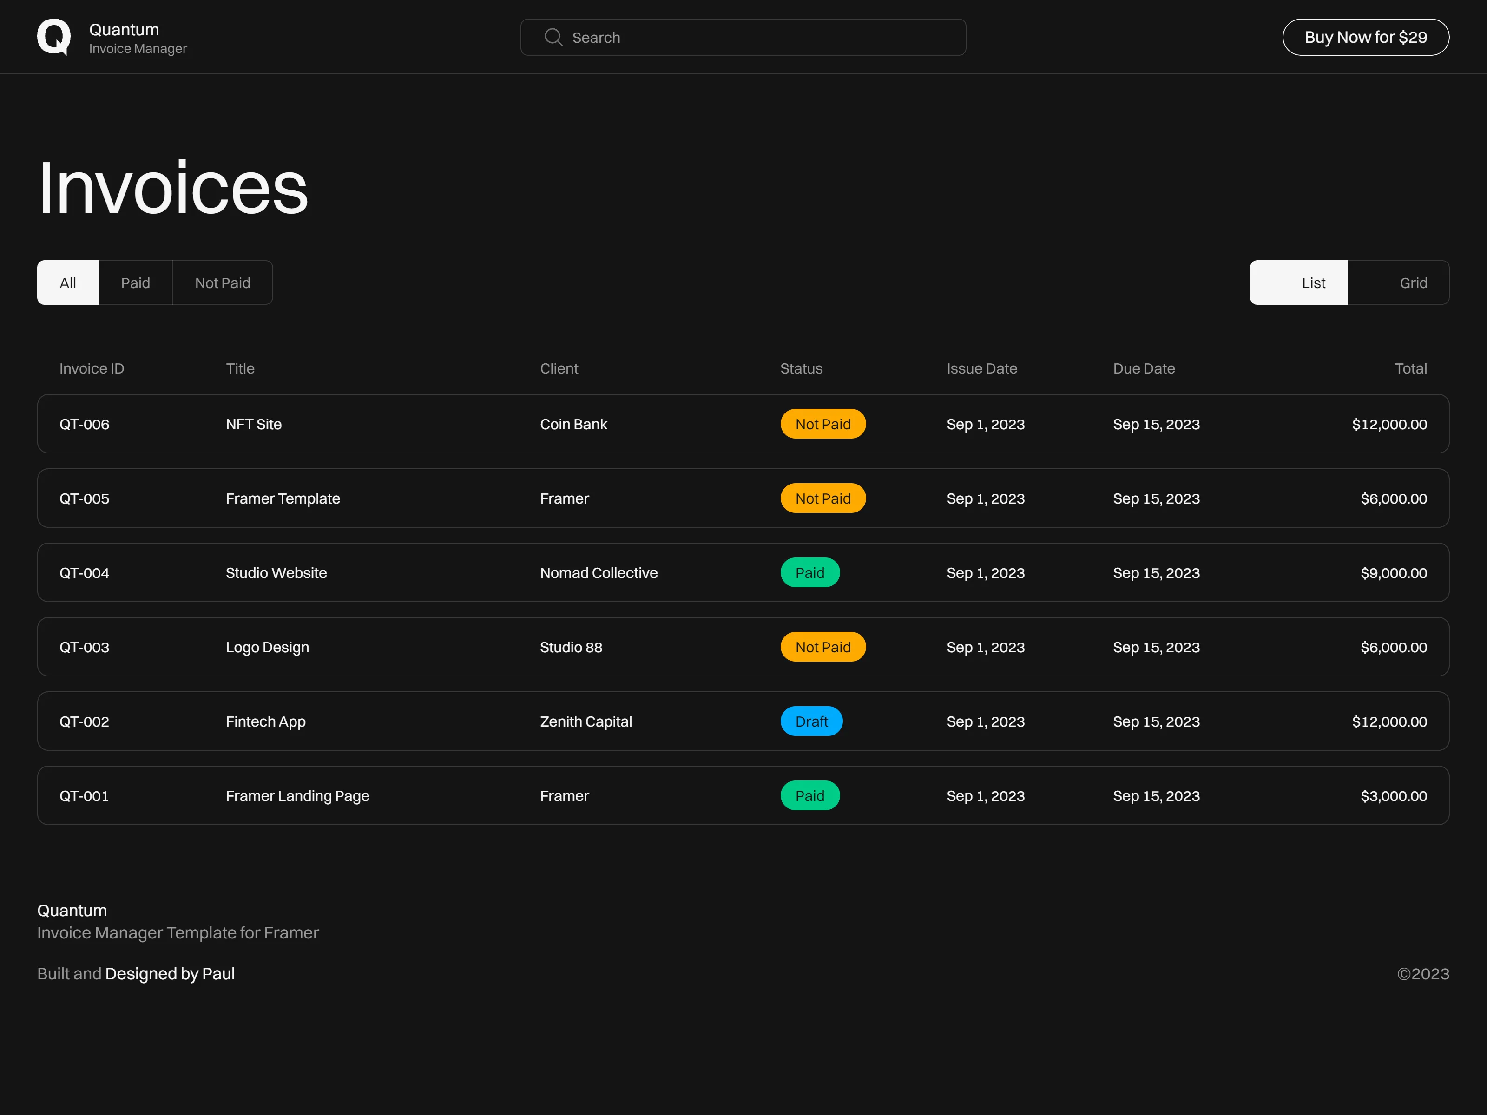The image size is (1487, 1115).
Task: Switch to the Paid filter tab
Action: (136, 282)
